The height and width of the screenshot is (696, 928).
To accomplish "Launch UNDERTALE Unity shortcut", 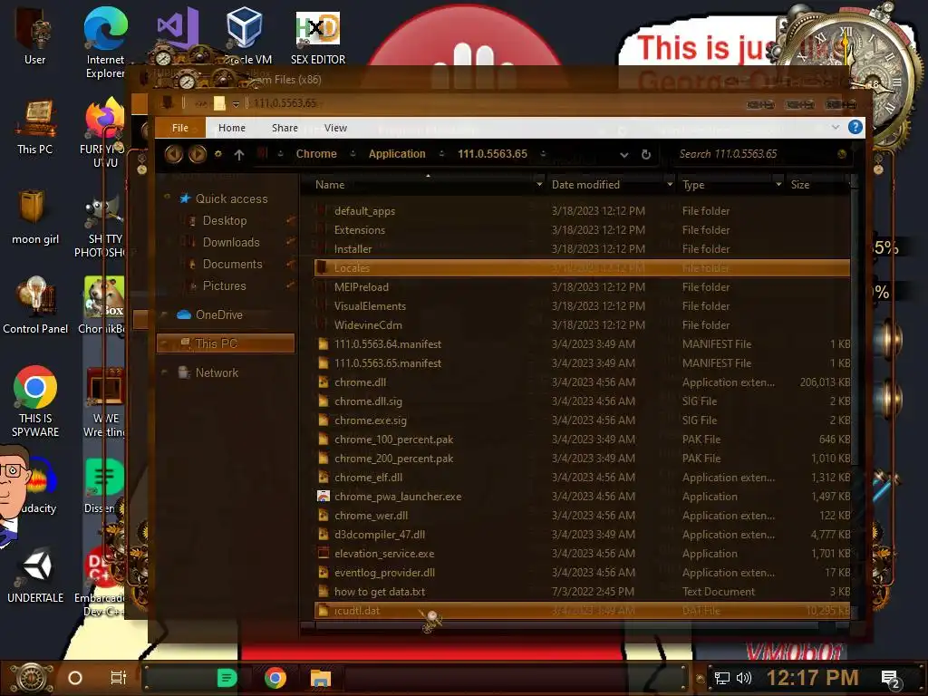I will [x=35, y=575].
